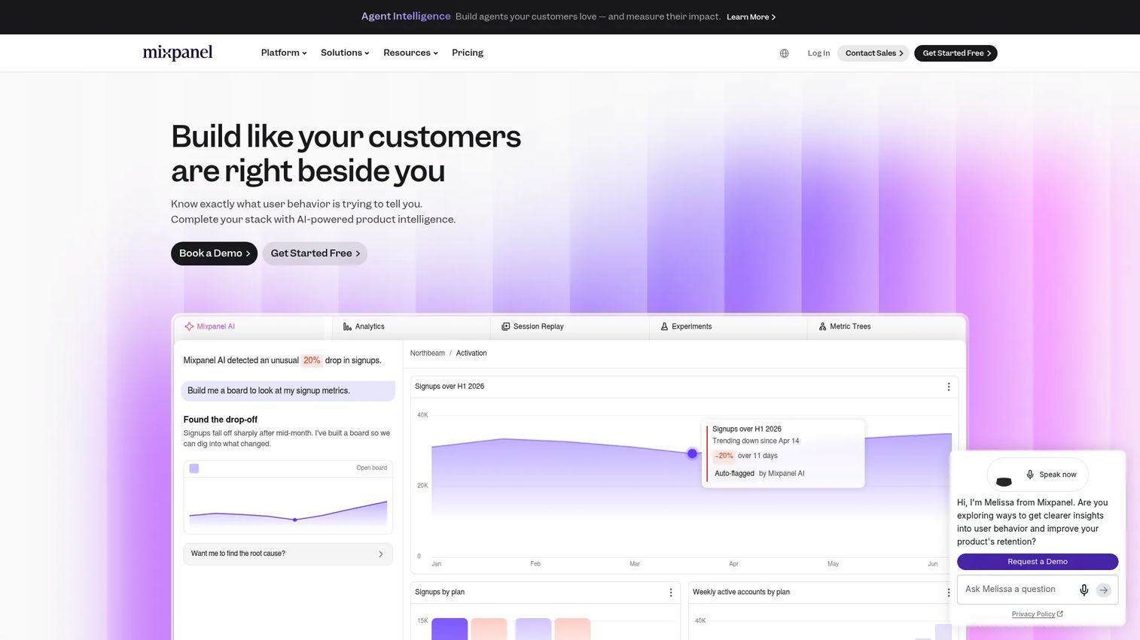This screenshot has width=1140, height=640.
Task: Click the -20% badge in chart tooltip
Action: (x=724, y=456)
